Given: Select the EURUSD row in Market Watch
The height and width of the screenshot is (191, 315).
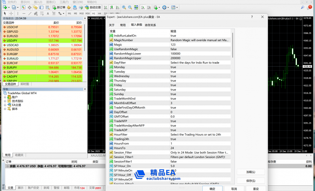Looking at the screenshot, I should (13, 36).
